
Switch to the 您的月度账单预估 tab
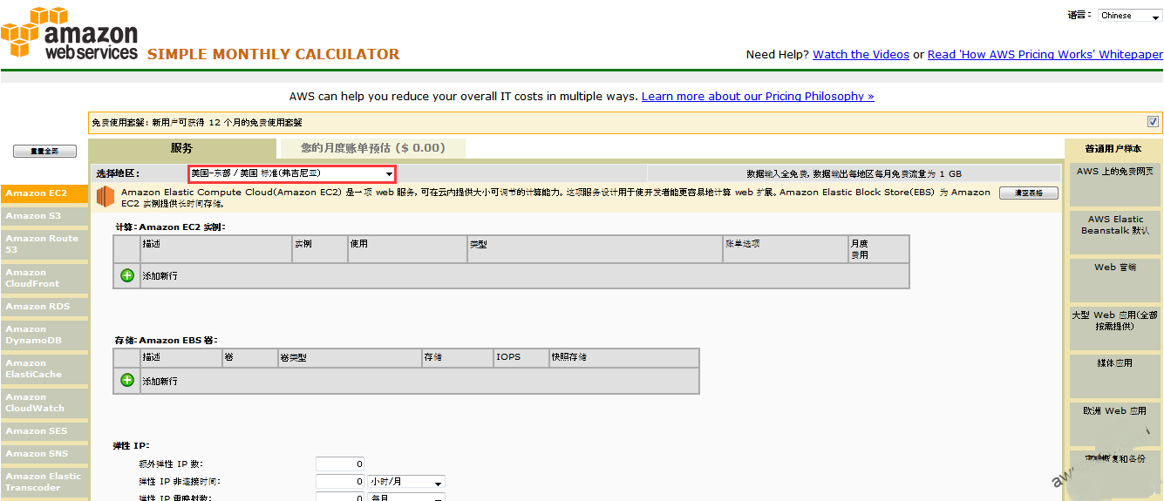372,148
